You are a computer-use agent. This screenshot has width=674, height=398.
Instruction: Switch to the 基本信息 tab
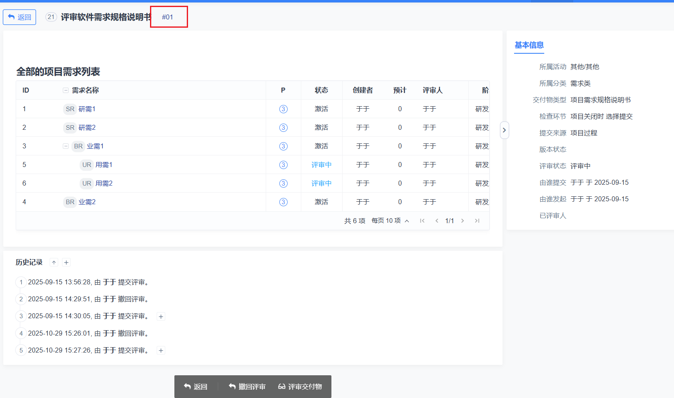click(x=529, y=45)
